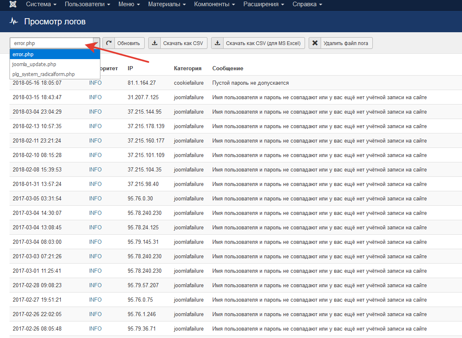
Task: Click the refresh arrow icon
Action: [109, 43]
